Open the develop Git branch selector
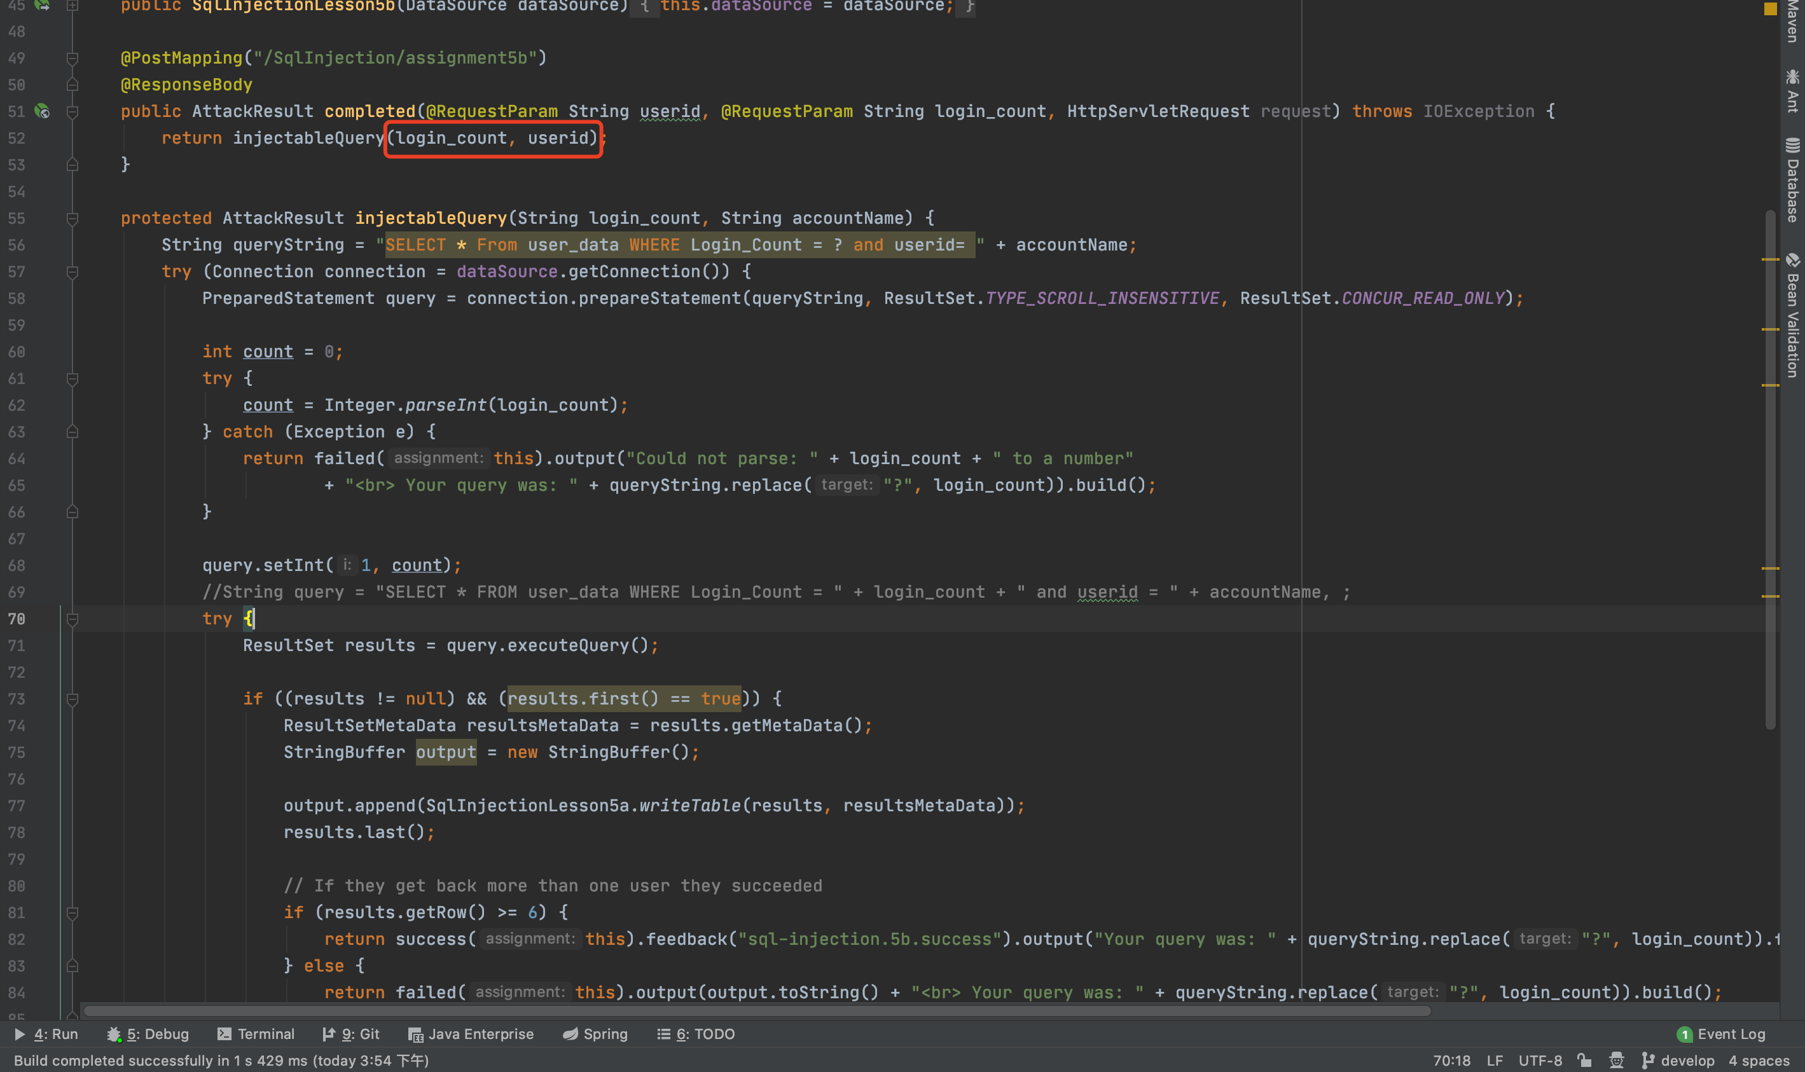 tap(1678, 1061)
